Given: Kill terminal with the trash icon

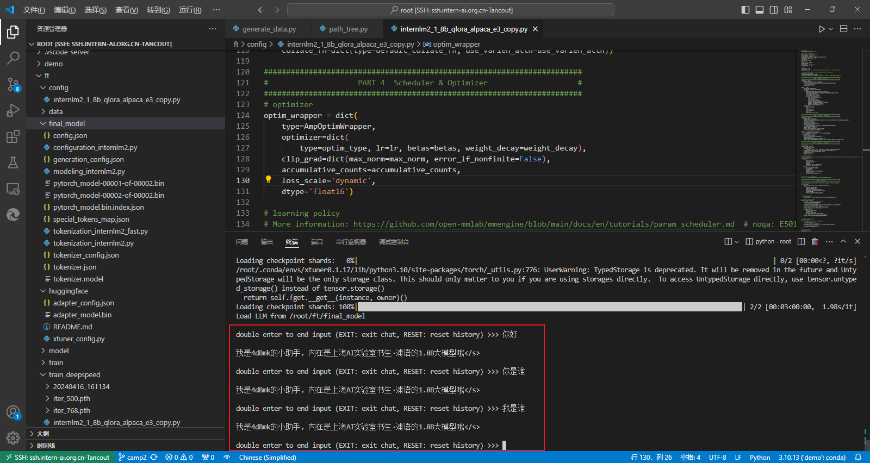Looking at the screenshot, I should tap(815, 241).
